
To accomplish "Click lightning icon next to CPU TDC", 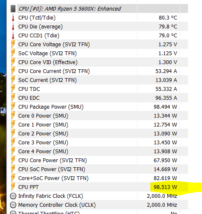I will click(13, 89).
